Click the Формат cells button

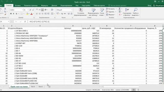point(111,15)
